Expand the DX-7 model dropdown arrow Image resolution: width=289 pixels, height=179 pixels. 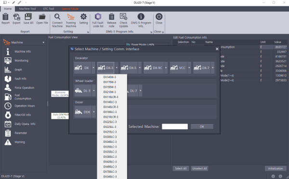click(x=213, y=68)
